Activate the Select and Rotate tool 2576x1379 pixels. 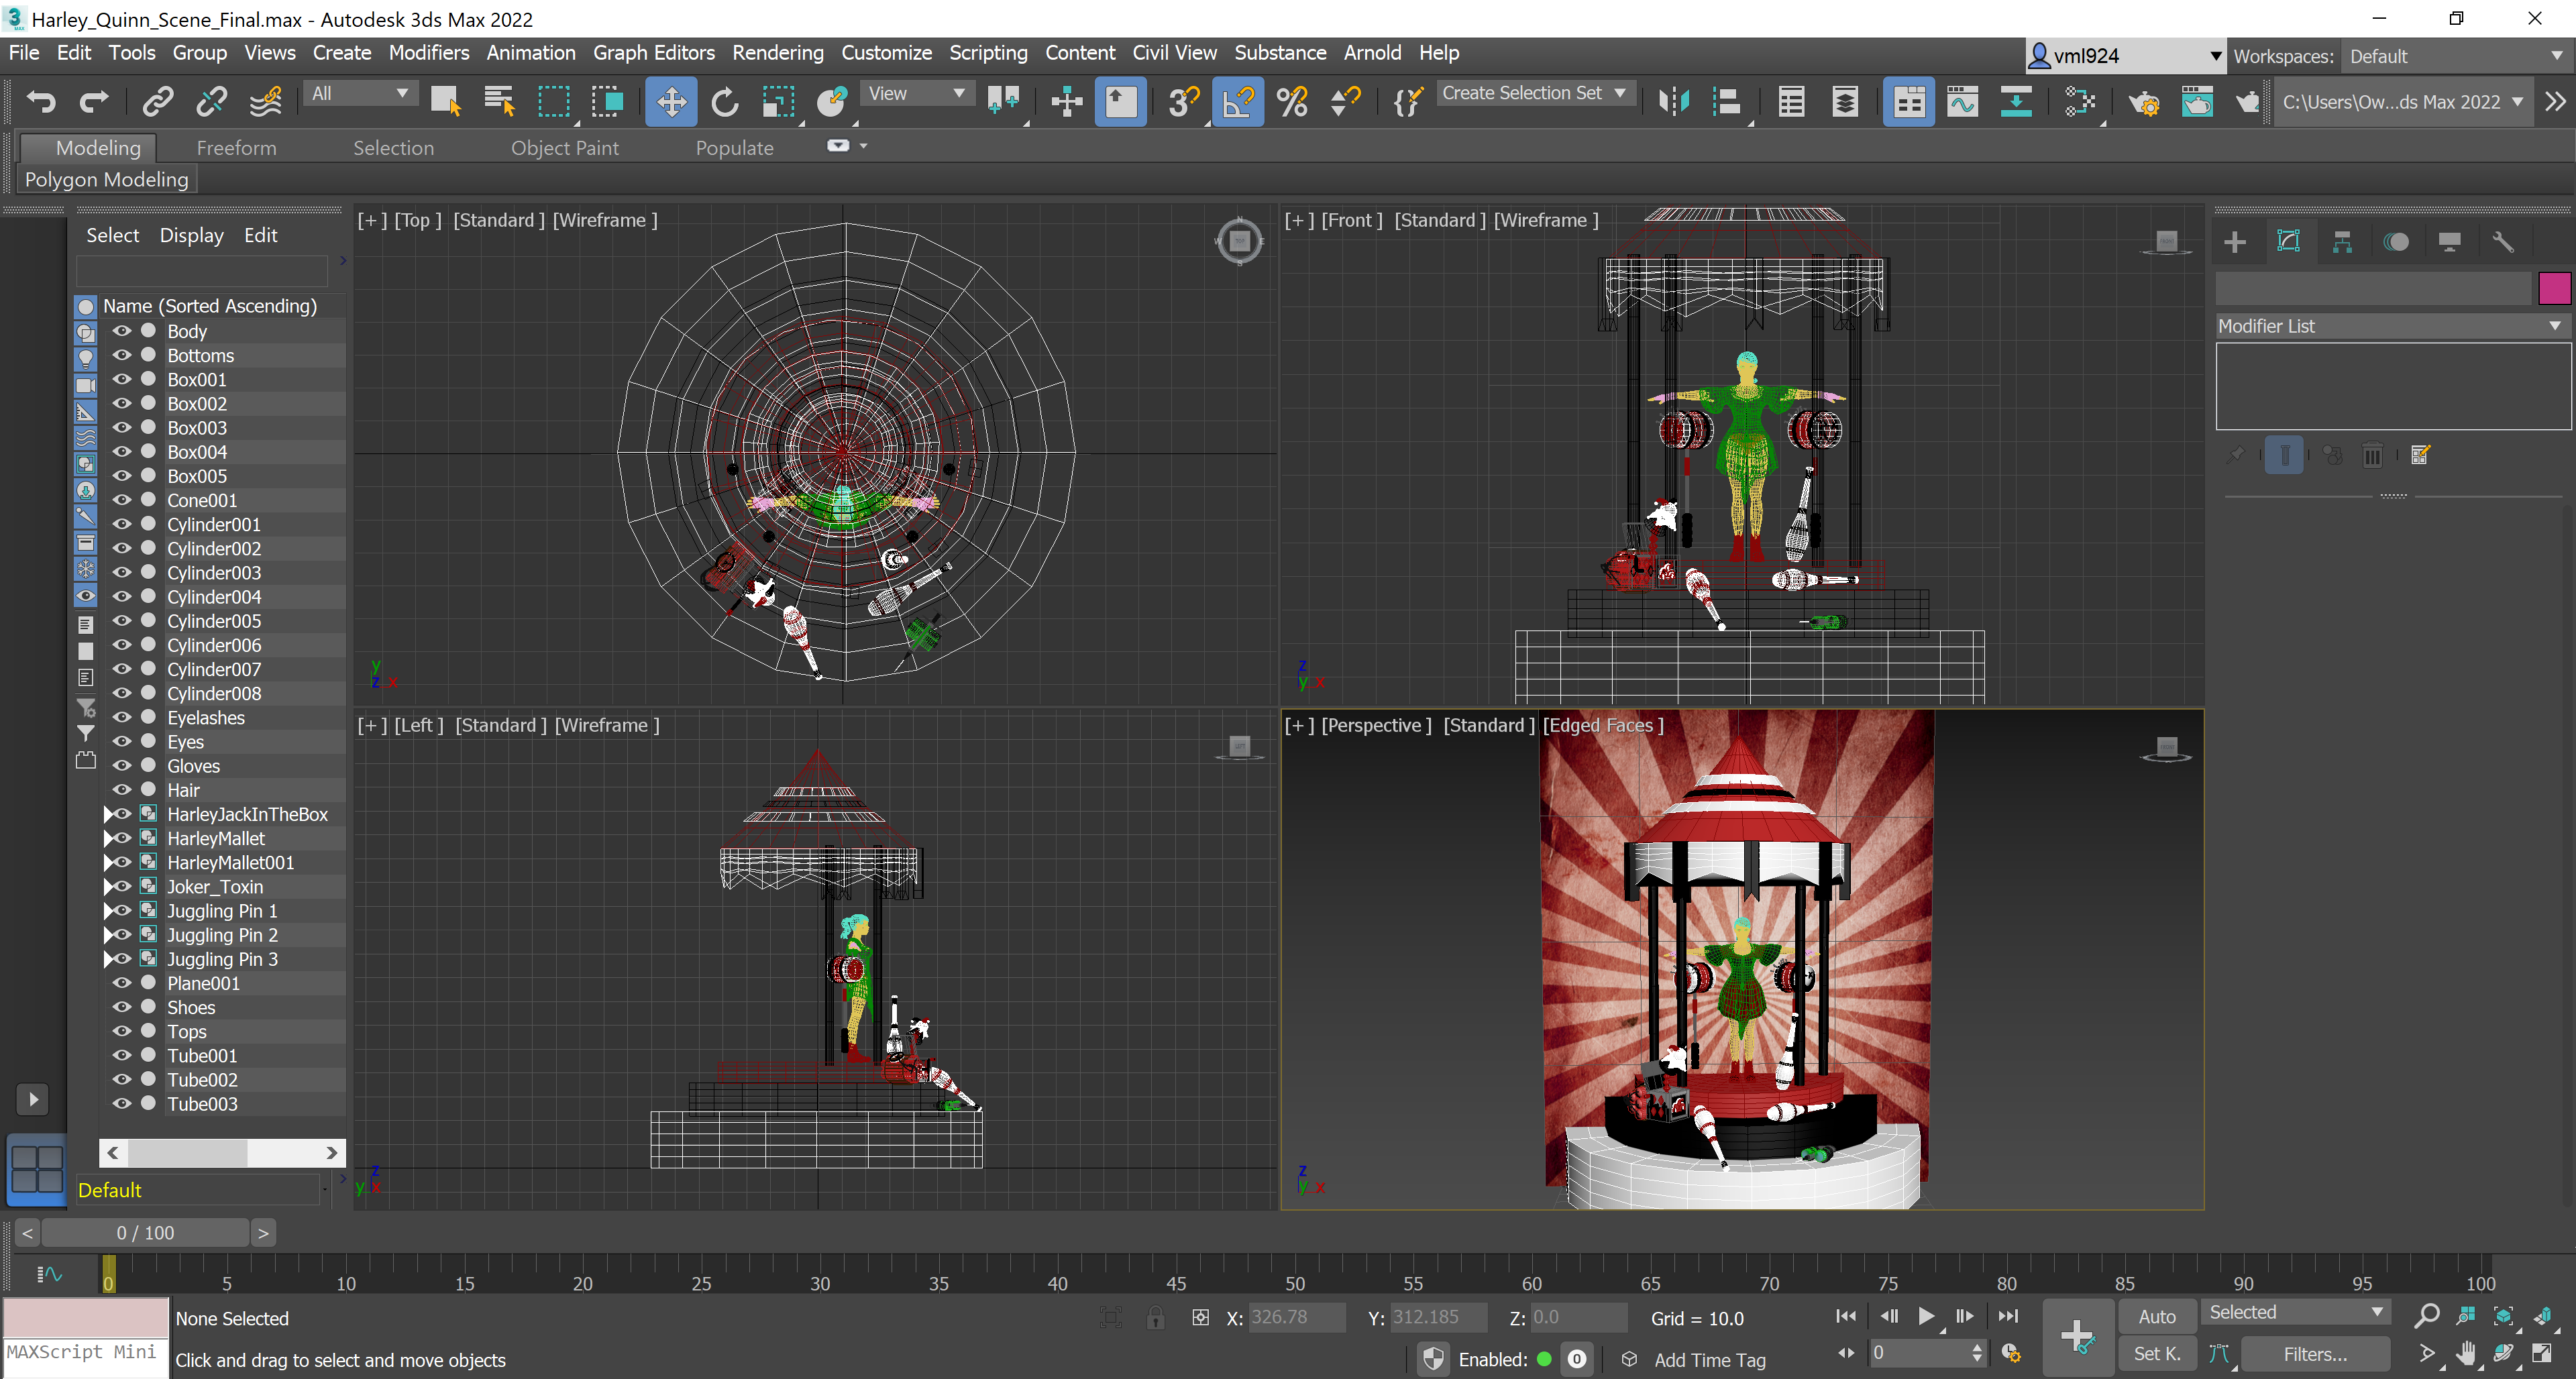pos(725,102)
